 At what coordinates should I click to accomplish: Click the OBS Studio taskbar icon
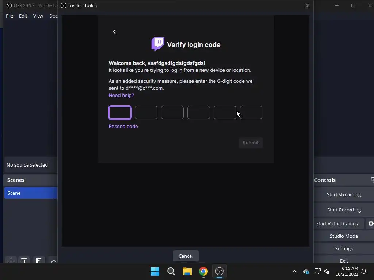pyautogui.click(x=220, y=271)
